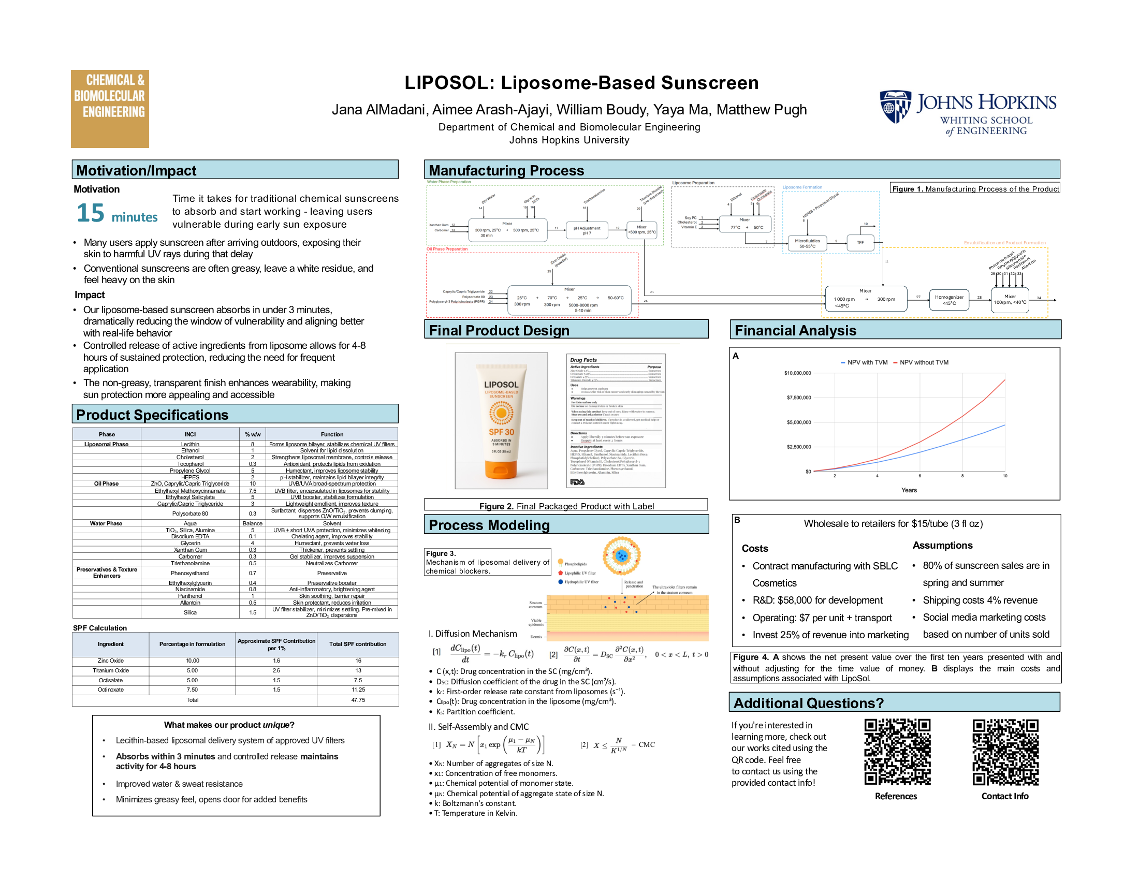This screenshot has width=1139, height=880.
Task: Click the Manufacturing Process section header
Action: pyautogui.click(x=742, y=170)
